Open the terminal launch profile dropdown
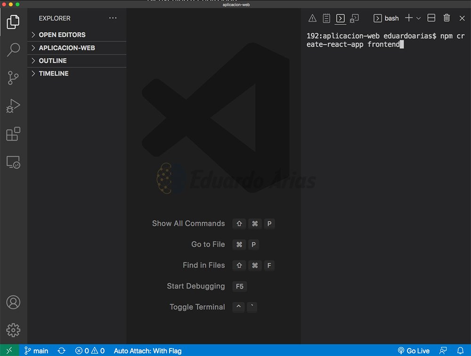Screen dimensions: 471x356 [418, 18]
